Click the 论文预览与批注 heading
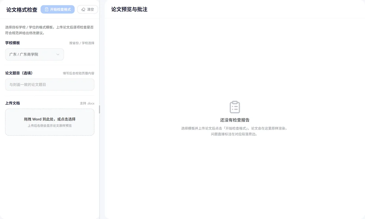This screenshot has height=219, width=365. [129, 9]
